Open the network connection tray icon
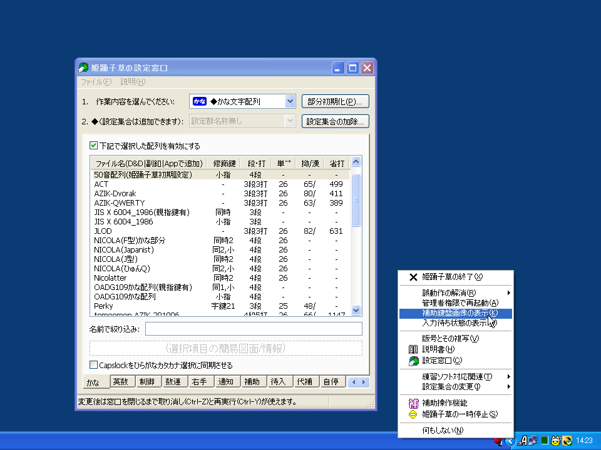Screen dimensions: 601x450 tap(533, 441)
